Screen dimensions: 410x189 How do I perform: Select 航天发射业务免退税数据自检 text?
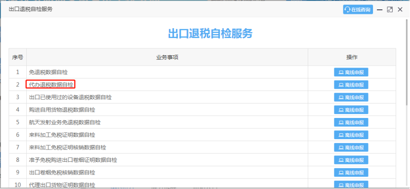[x=65, y=122]
